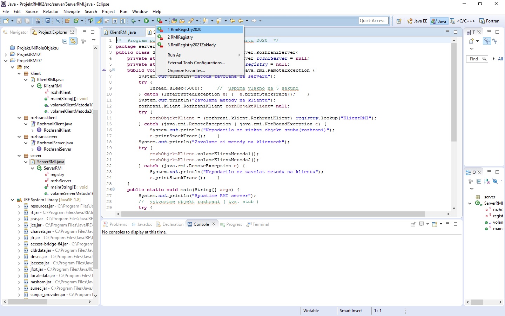Enable Link with Editor in Project Explorer
The width and height of the screenshot is (505, 316).
click(73, 41)
